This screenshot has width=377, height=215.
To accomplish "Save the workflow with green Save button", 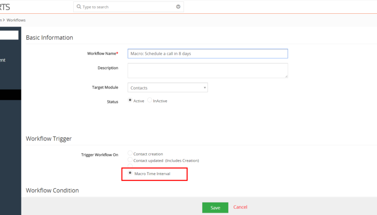I will point(215,207).
